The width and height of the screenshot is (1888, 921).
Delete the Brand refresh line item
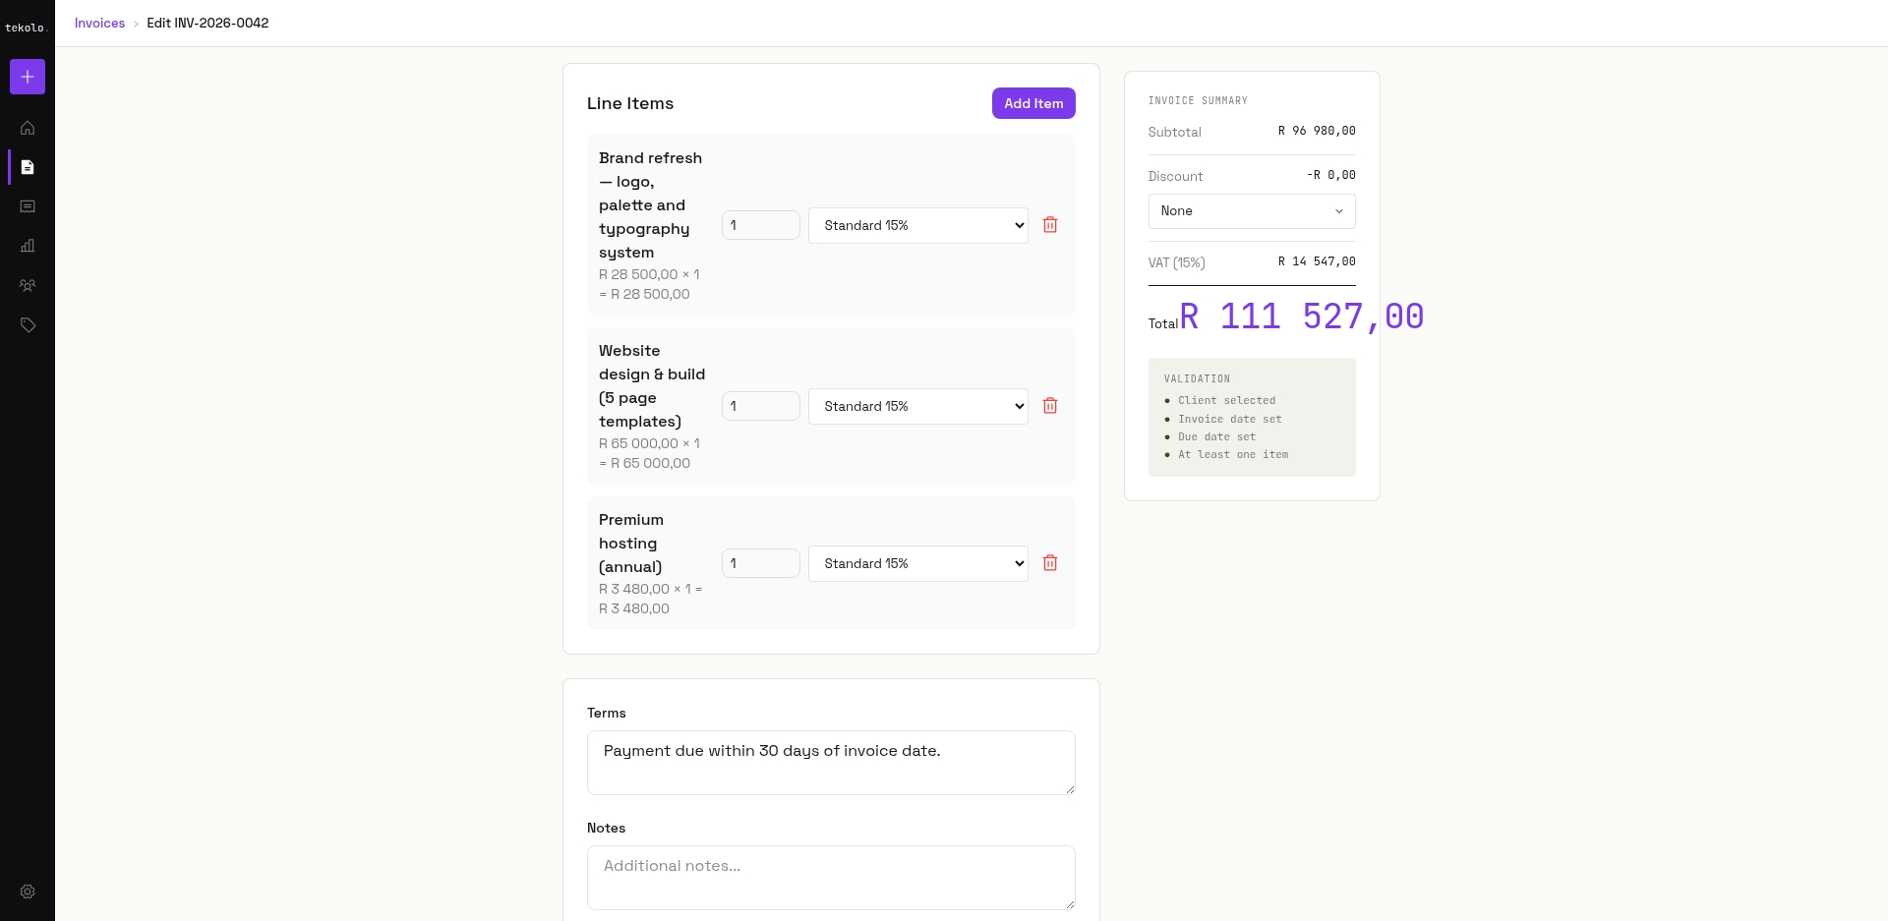click(1050, 225)
